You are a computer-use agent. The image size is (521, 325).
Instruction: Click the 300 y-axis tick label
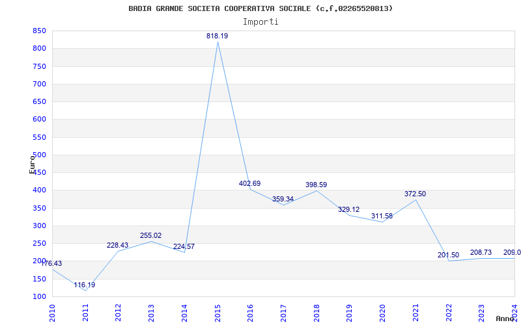(x=39, y=226)
